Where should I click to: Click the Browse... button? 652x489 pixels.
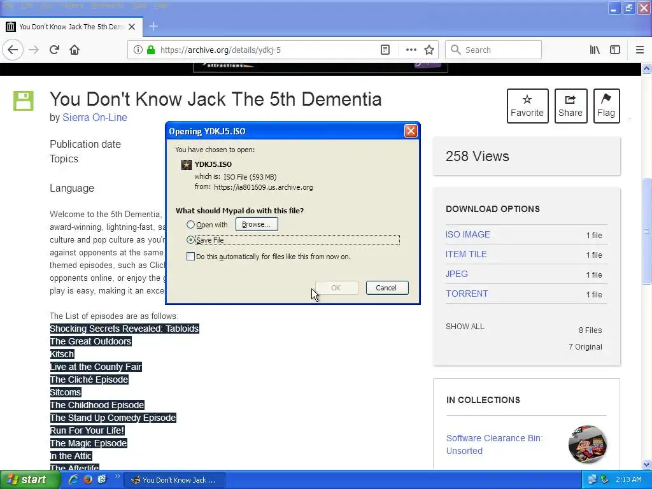[x=257, y=224]
